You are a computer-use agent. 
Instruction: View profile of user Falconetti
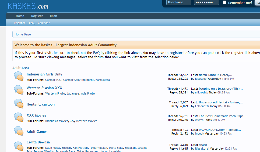click(202, 106)
